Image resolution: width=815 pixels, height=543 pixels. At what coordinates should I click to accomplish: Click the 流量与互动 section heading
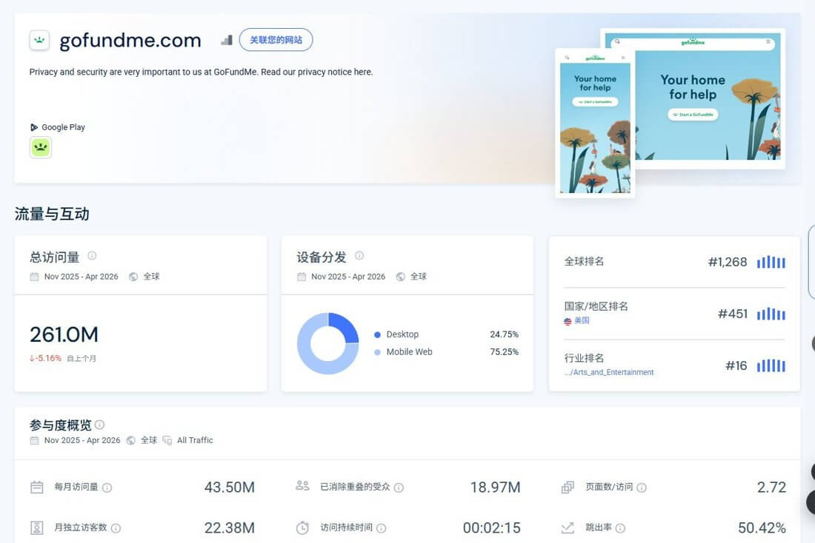[x=52, y=214]
